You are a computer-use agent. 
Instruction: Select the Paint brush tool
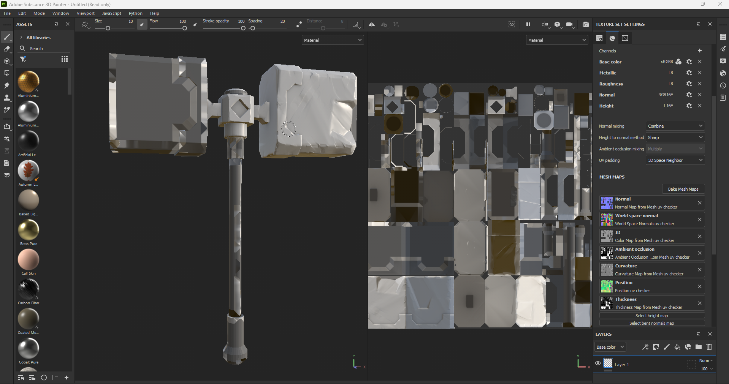[7, 37]
